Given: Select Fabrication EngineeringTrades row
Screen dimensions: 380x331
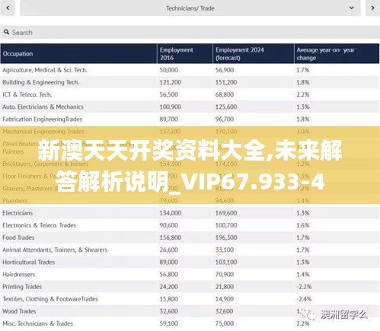Looking at the screenshot, I should [x=190, y=119].
